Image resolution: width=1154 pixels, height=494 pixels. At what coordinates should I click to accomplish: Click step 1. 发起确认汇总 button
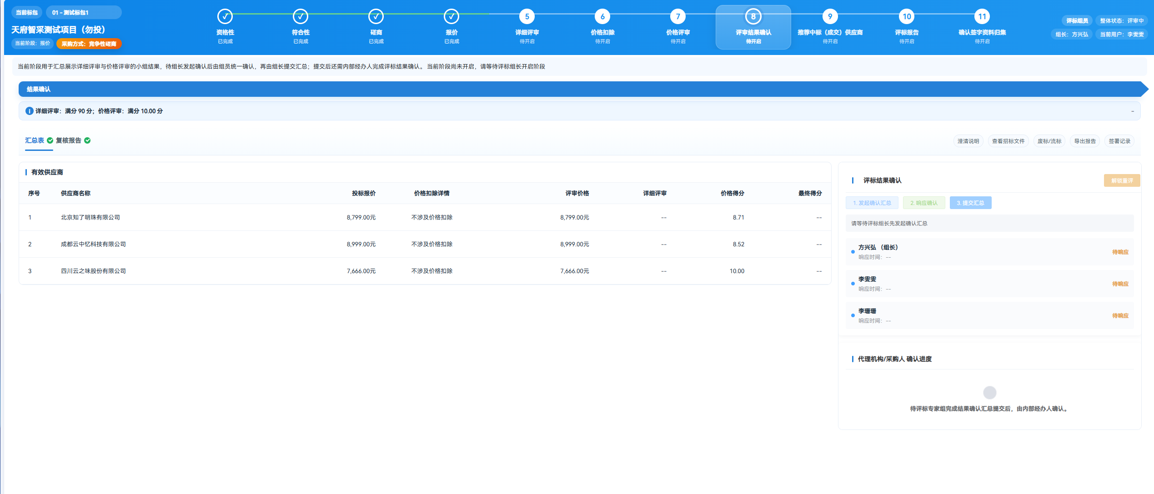coord(872,203)
